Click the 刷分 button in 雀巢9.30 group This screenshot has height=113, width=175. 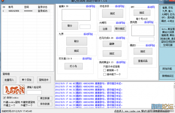[70, 26]
